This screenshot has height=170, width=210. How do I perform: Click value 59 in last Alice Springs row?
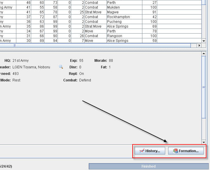tap(149, 40)
